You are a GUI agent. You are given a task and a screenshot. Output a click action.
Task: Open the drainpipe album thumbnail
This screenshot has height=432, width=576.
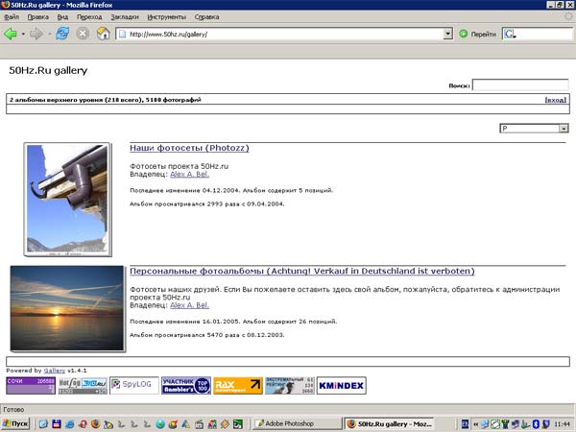(x=67, y=199)
